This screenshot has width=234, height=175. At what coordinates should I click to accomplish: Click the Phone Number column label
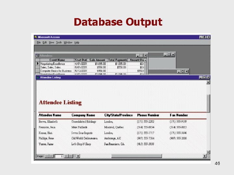148,115
